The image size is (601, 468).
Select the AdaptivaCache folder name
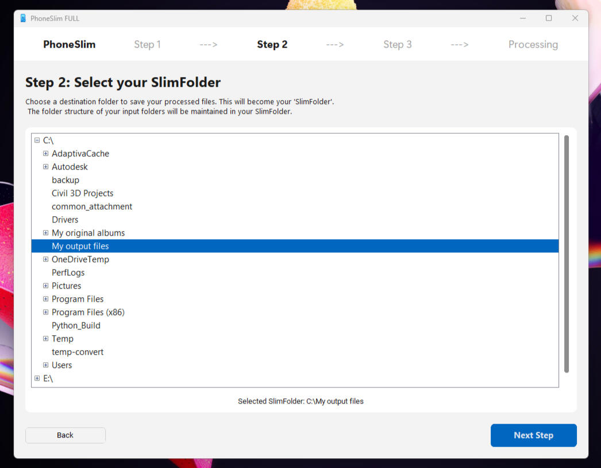pos(80,154)
